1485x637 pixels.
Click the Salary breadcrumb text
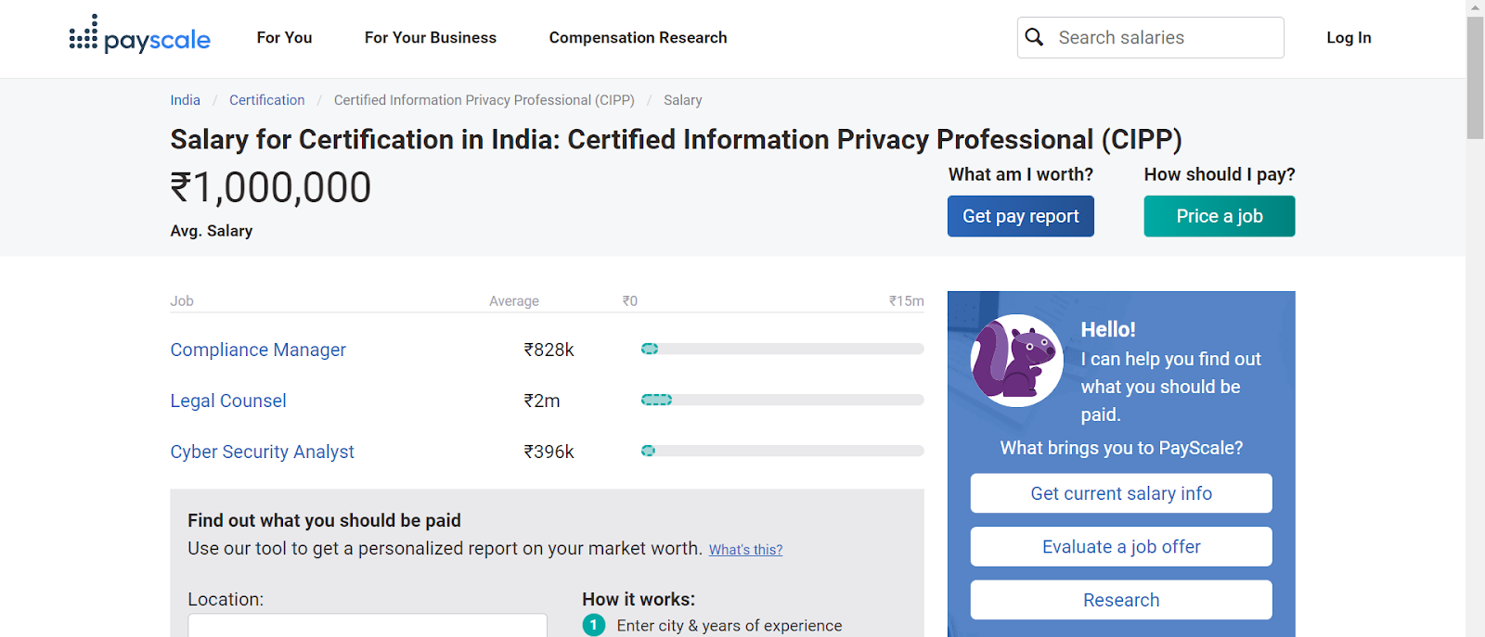coord(682,100)
